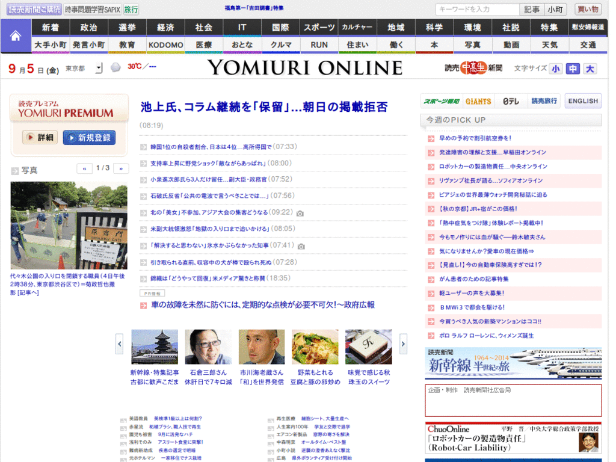Click the 買い物 button
Screen dimensions: 616x462
coord(588,10)
